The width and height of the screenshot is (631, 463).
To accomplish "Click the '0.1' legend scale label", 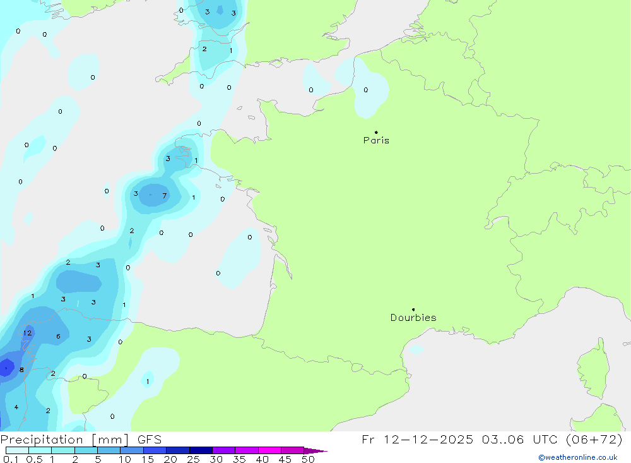I will pyautogui.click(x=11, y=459).
